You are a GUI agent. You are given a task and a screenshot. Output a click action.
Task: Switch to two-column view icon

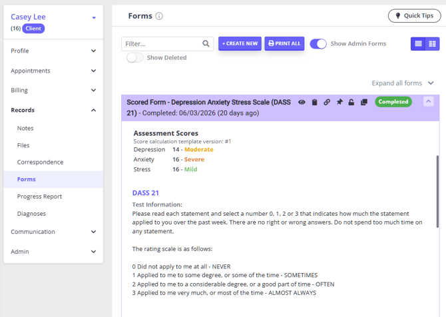[432, 44]
